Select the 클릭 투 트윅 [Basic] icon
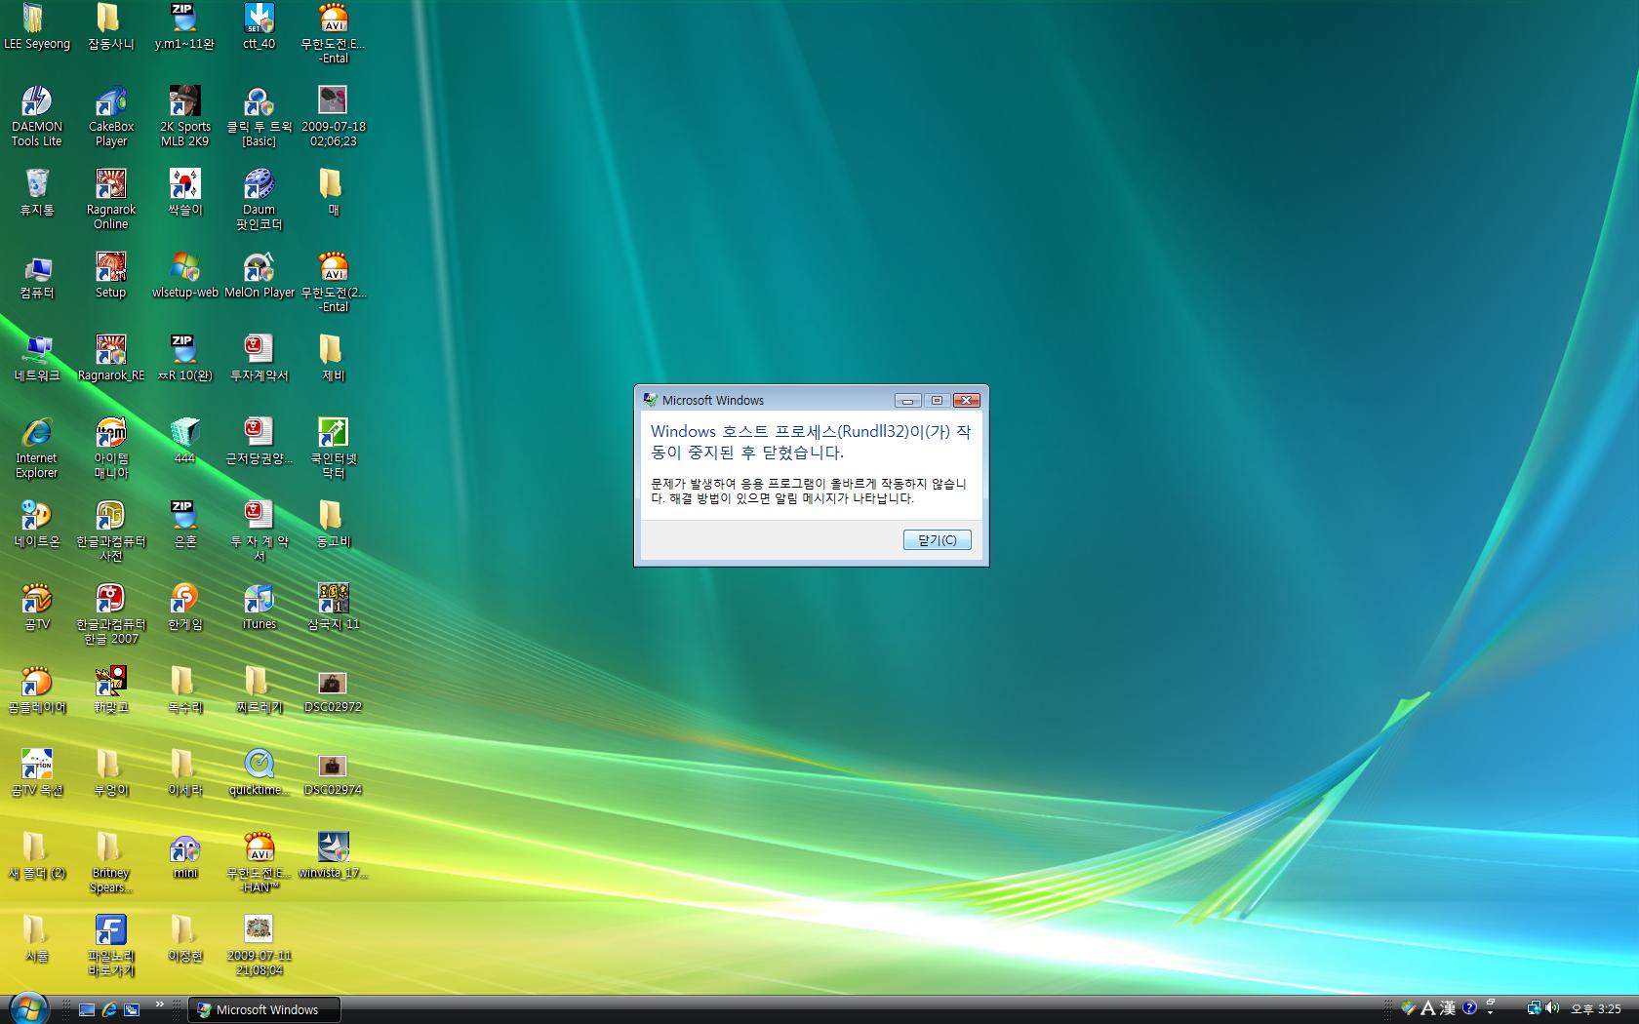Viewport: 1639px width, 1024px height. 260,116
